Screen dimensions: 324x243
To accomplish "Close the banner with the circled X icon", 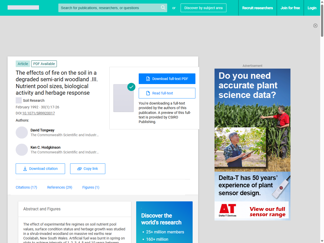I will click(x=315, y=26).
